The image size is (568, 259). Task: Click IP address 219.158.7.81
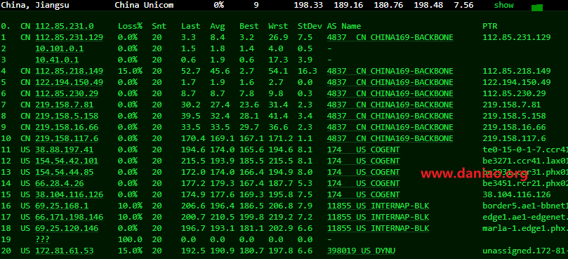pyautogui.click(x=64, y=105)
